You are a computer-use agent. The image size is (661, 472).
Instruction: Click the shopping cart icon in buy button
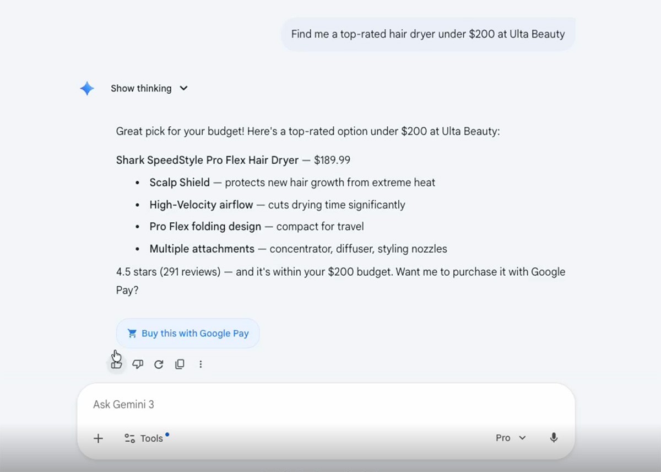point(132,333)
